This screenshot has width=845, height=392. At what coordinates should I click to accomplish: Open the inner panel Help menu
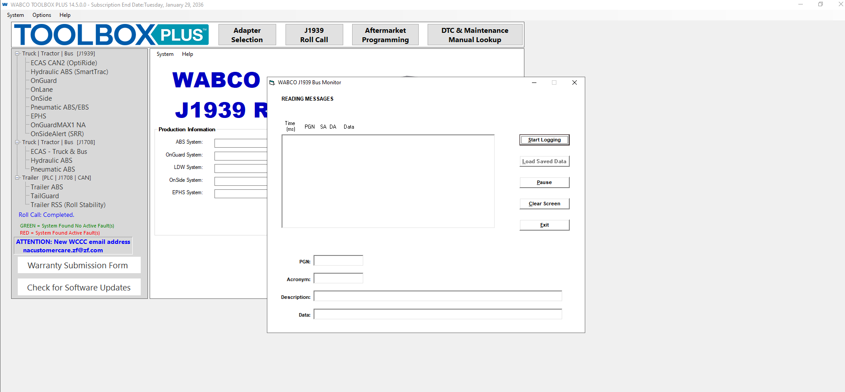187,54
